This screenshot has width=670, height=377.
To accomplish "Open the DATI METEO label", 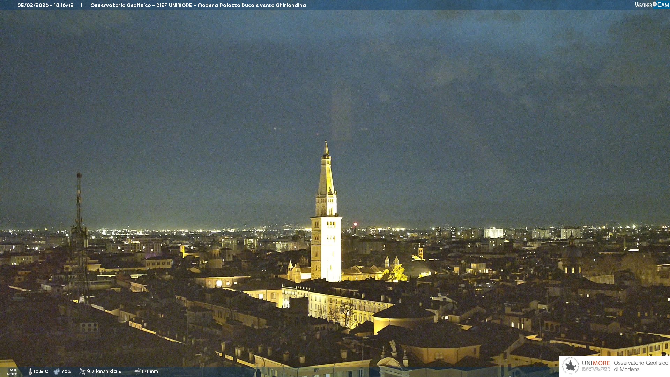I will (x=12, y=372).
